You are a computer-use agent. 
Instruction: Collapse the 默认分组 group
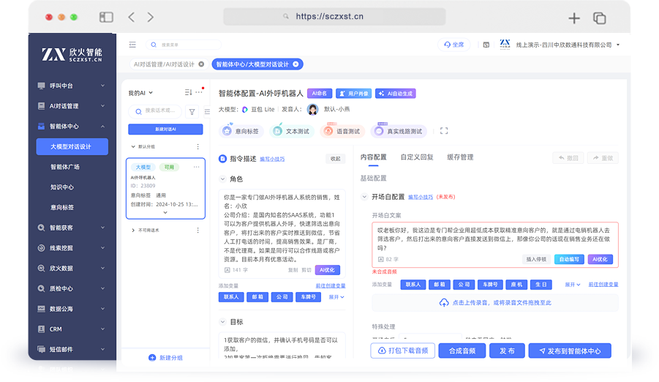(133, 147)
